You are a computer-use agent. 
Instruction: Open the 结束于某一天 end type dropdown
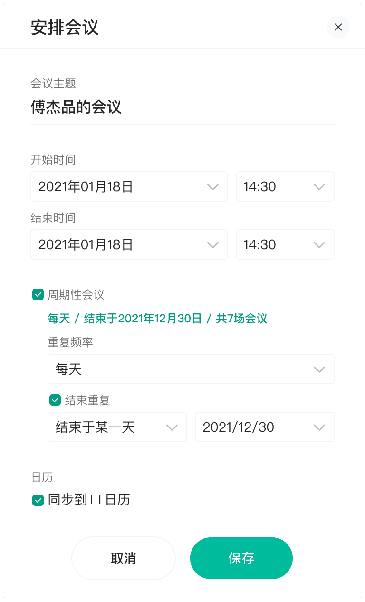(117, 427)
